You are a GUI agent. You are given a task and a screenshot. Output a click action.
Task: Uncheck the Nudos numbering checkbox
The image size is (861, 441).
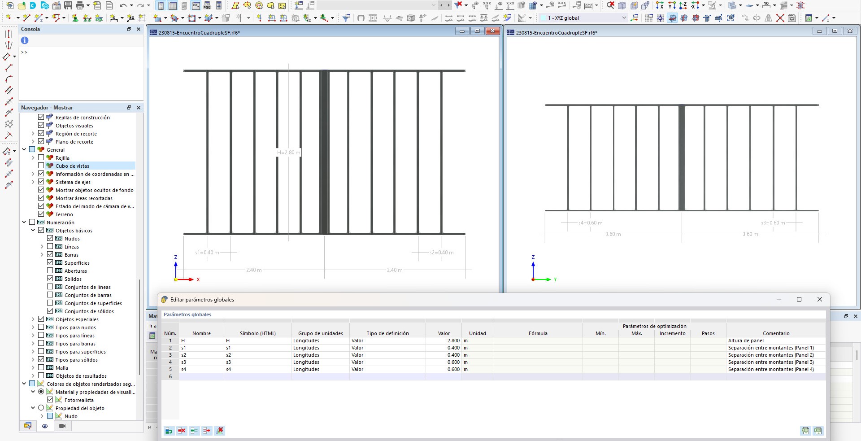point(50,238)
